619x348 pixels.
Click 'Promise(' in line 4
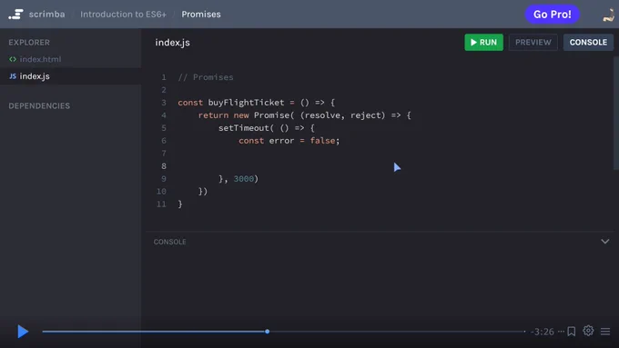(274, 115)
